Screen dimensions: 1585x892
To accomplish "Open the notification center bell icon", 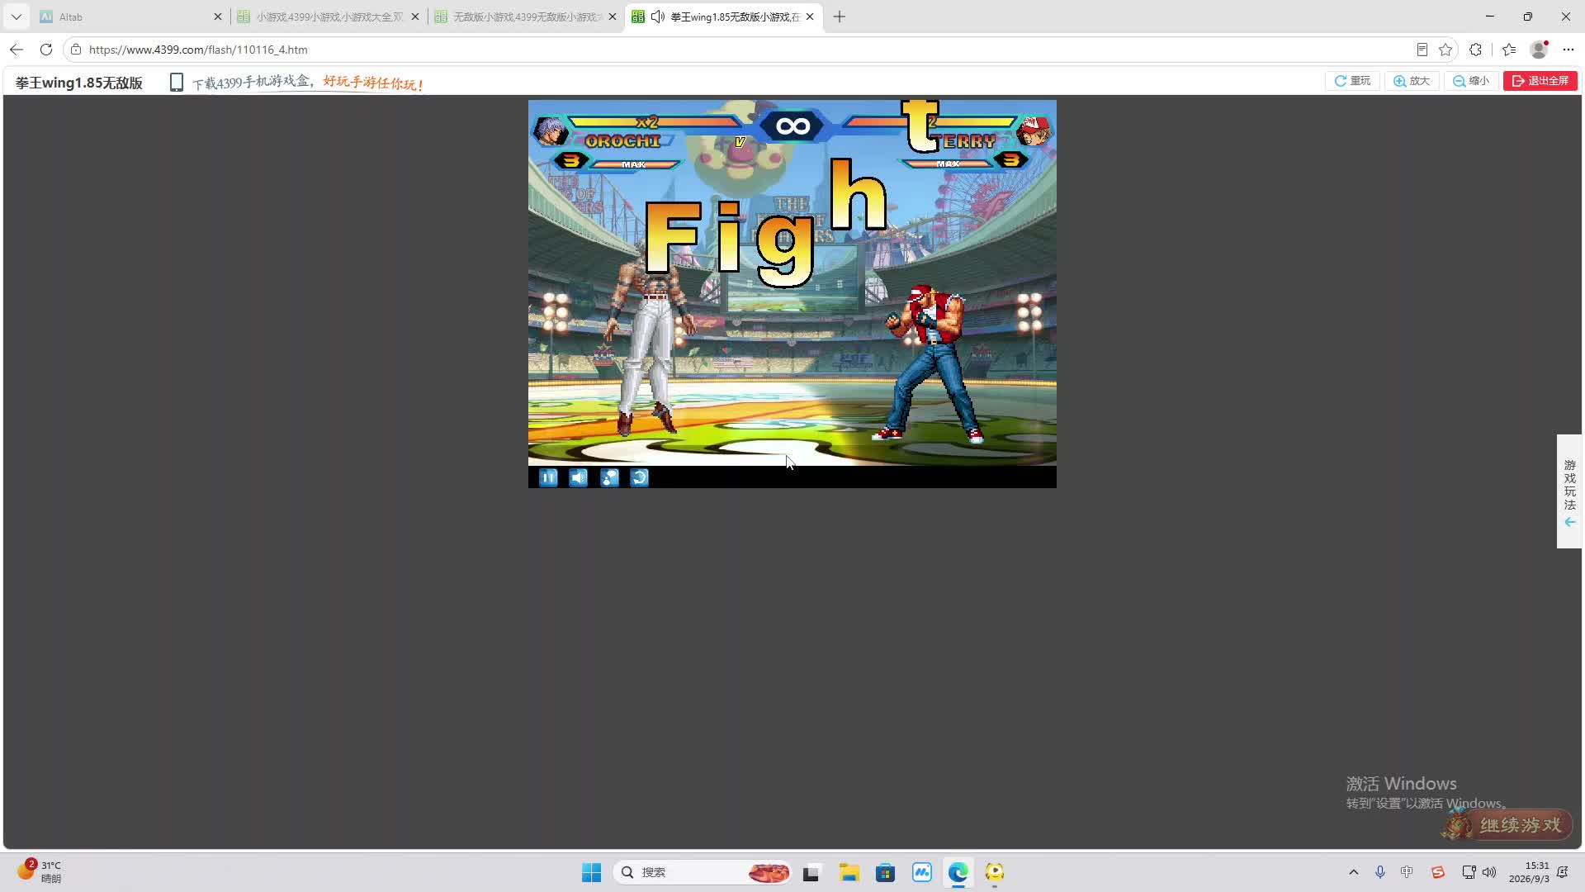I will (x=1563, y=872).
